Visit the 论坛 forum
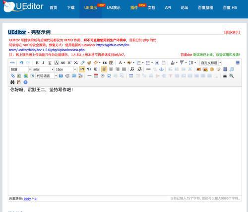 click(x=185, y=7)
